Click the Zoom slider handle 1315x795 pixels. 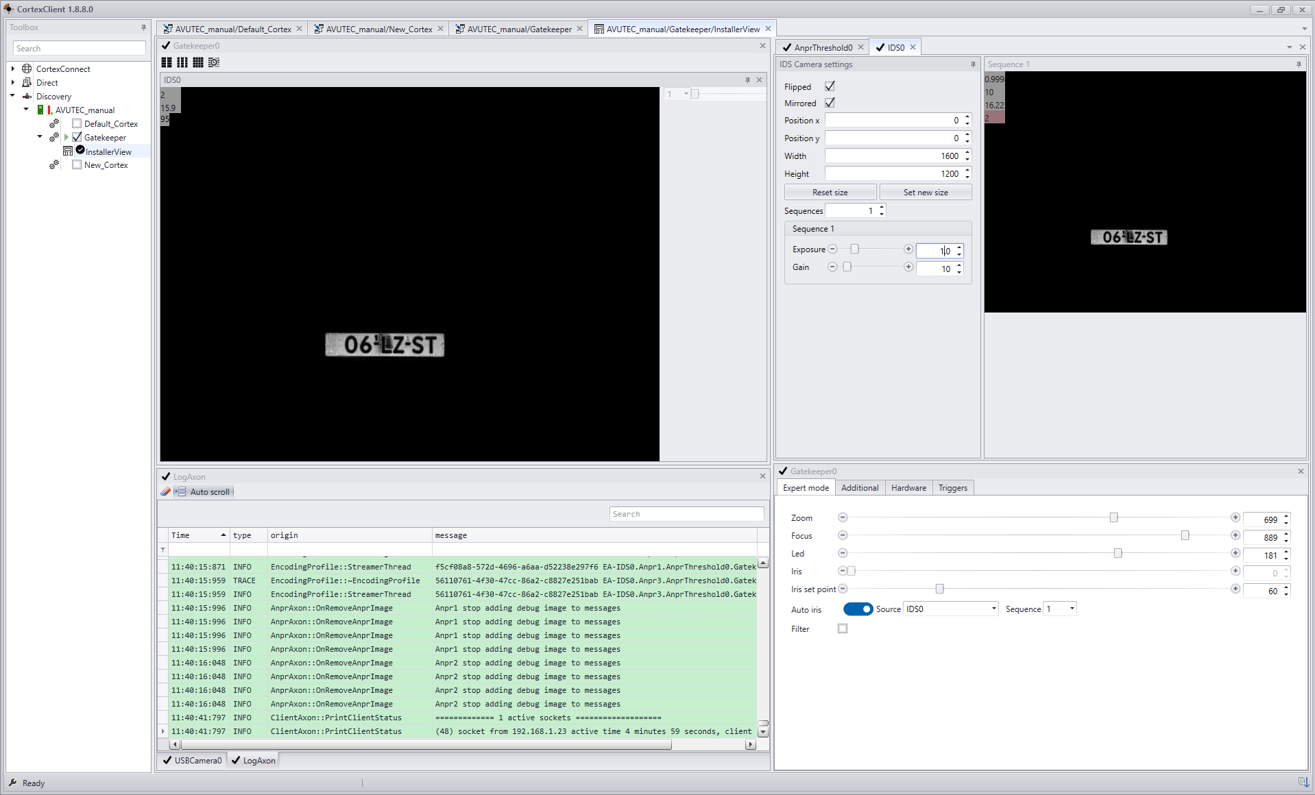click(1114, 517)
